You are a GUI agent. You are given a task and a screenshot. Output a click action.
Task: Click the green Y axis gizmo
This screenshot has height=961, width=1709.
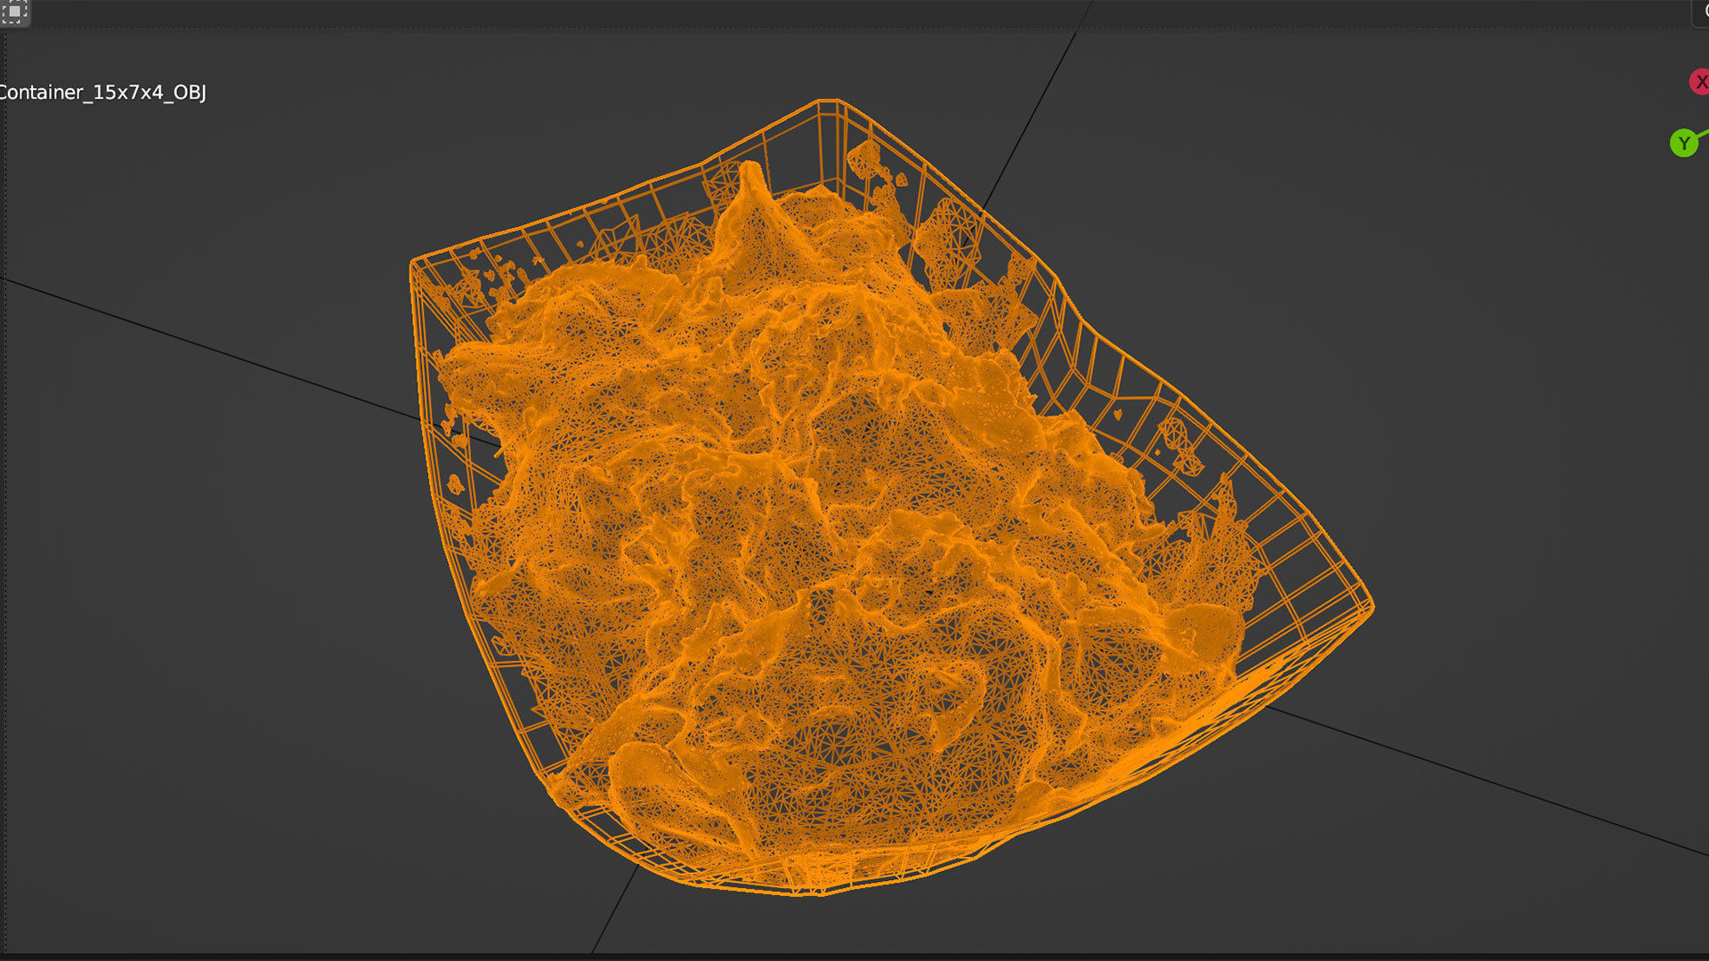(1682, 143)
